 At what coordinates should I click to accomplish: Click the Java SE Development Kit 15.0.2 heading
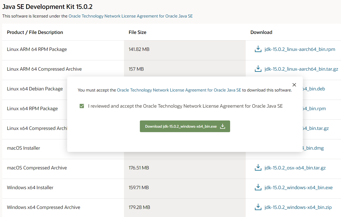(47, 6)
